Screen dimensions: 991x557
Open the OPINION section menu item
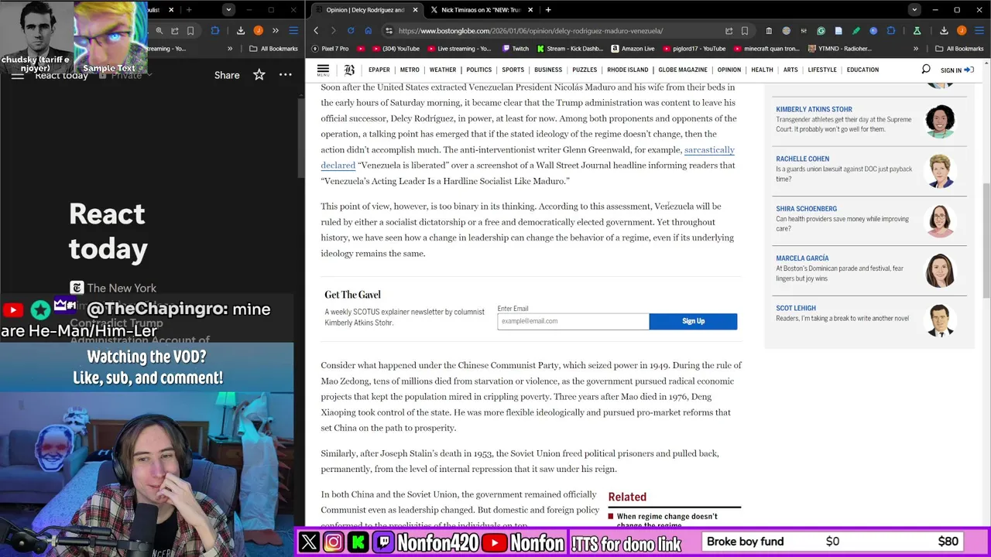pyautogui.click(x=729, y=70)
